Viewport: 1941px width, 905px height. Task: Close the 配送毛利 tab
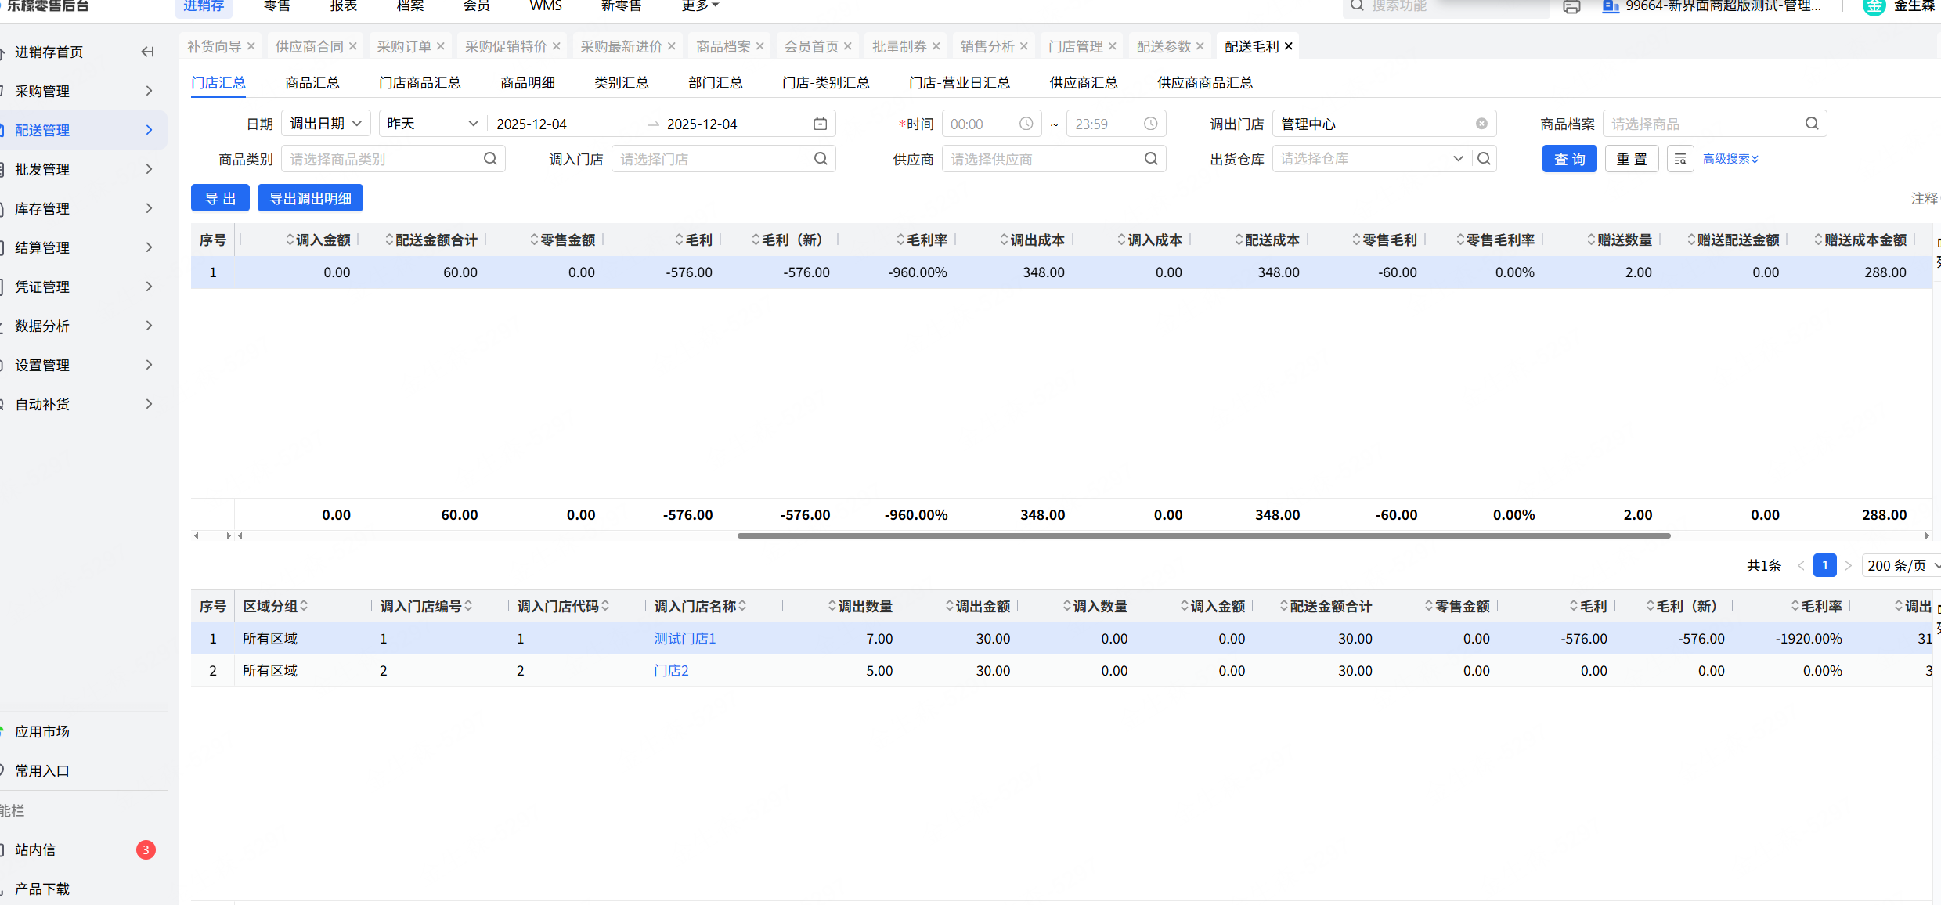1289,46
